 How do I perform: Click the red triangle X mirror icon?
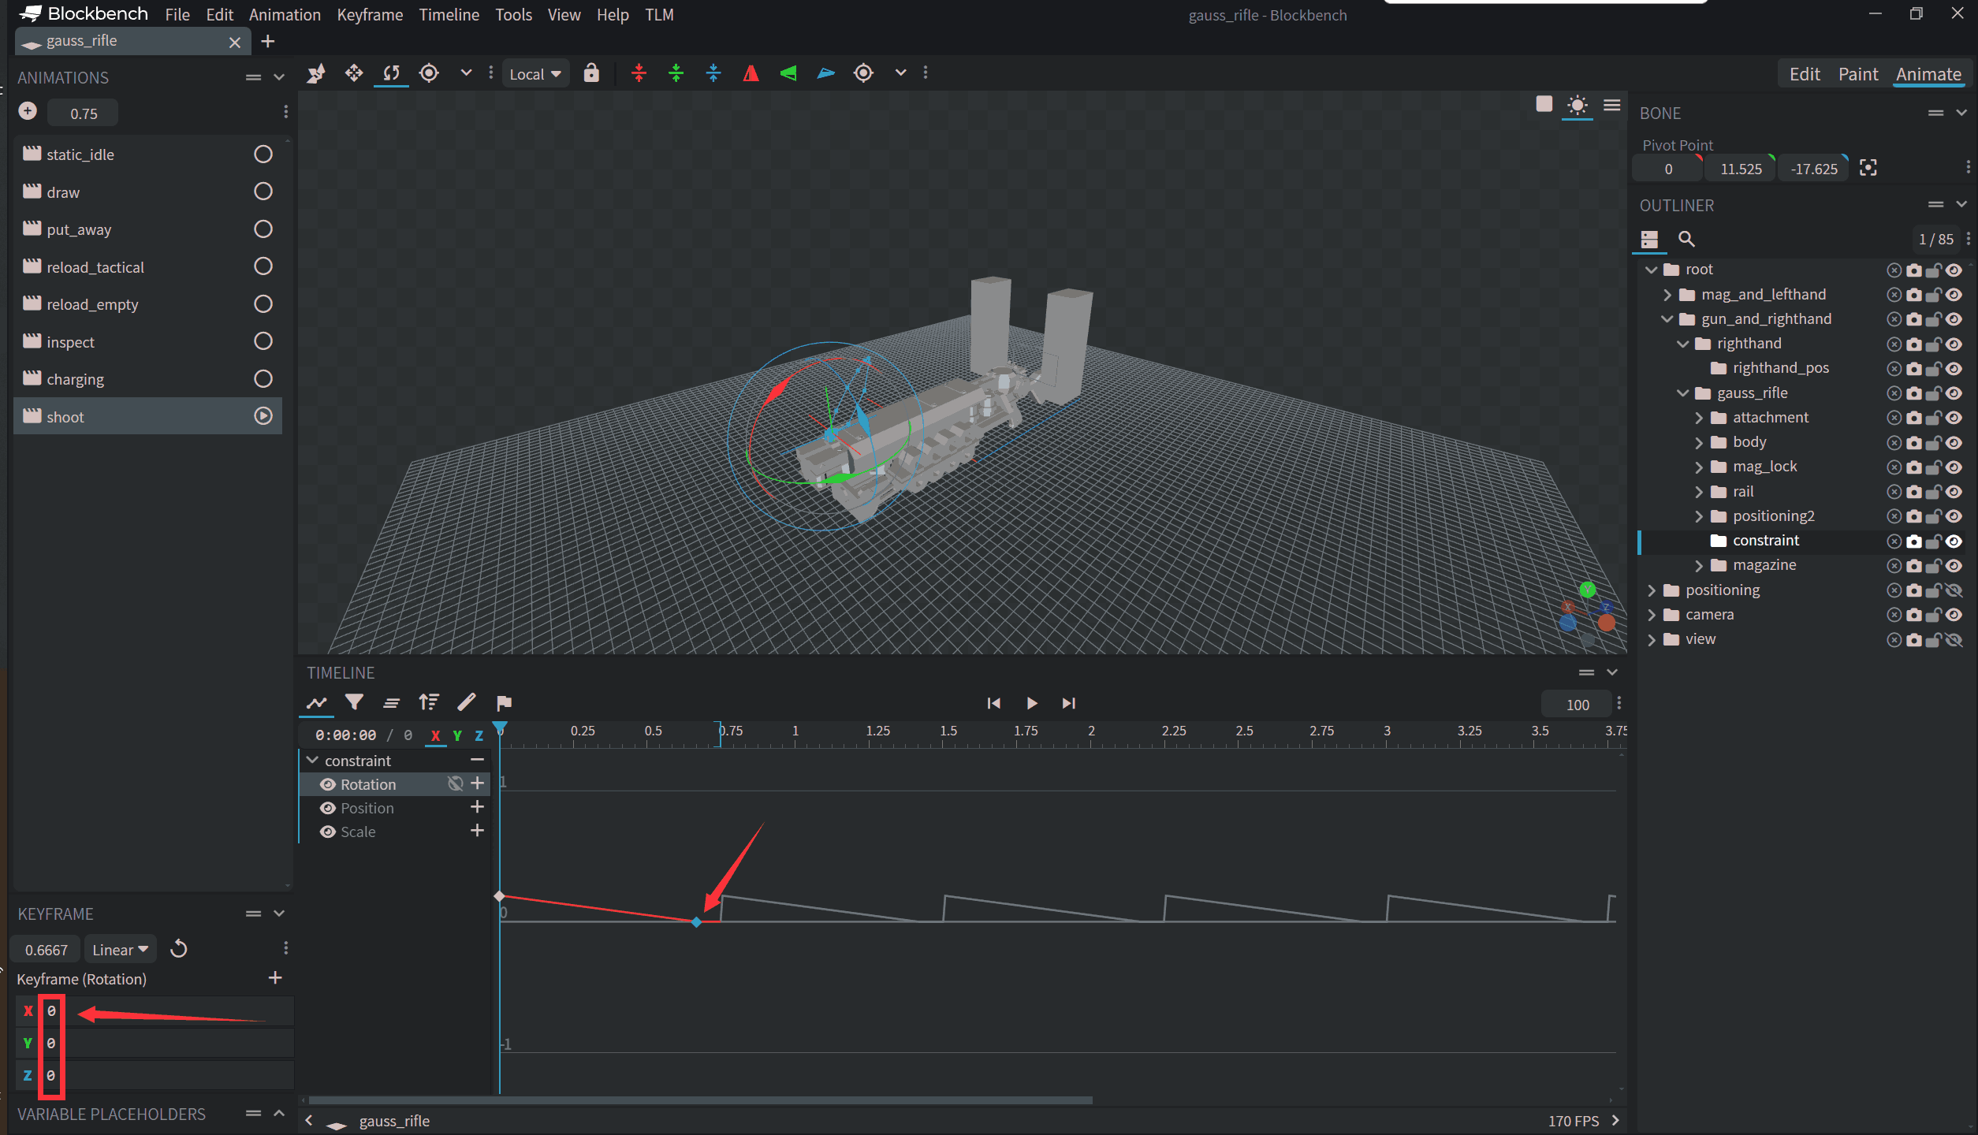(751, 73)
